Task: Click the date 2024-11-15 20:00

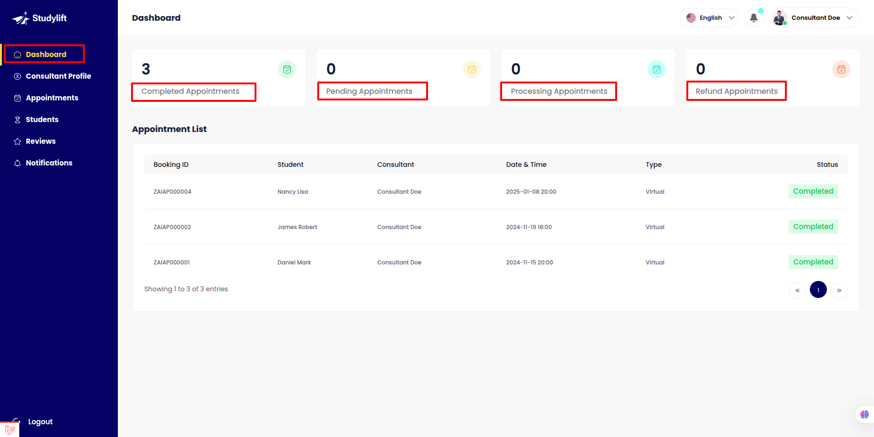Action: click(x=530, y=263)
